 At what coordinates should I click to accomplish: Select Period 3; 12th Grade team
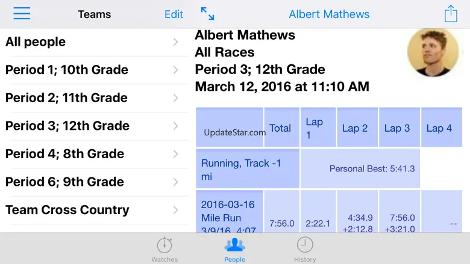coord(94,126)
